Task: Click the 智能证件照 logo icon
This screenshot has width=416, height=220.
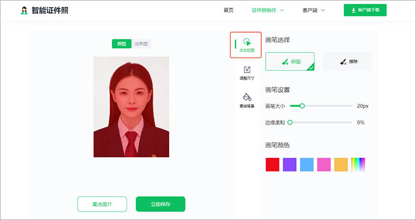Action: [x=24, y=11]
